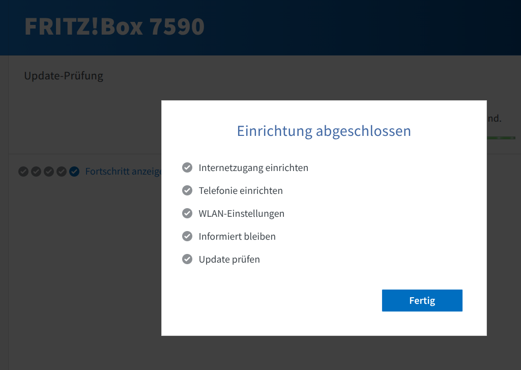Viewport: 521px width, 370px height.
Task: Click the third gray step circle in progress row
Action: pyautogui.click(x=49, y=172)
